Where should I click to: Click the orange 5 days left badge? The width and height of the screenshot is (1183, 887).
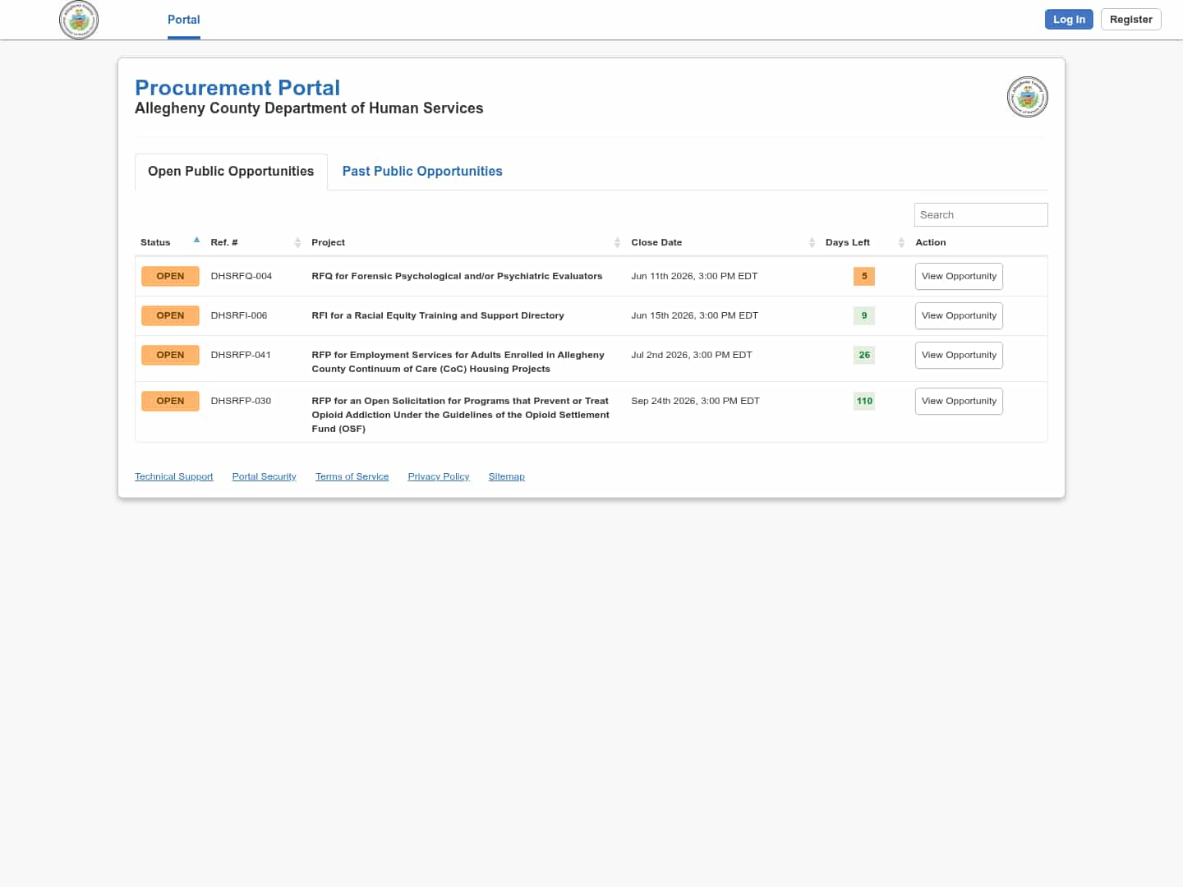864,276
